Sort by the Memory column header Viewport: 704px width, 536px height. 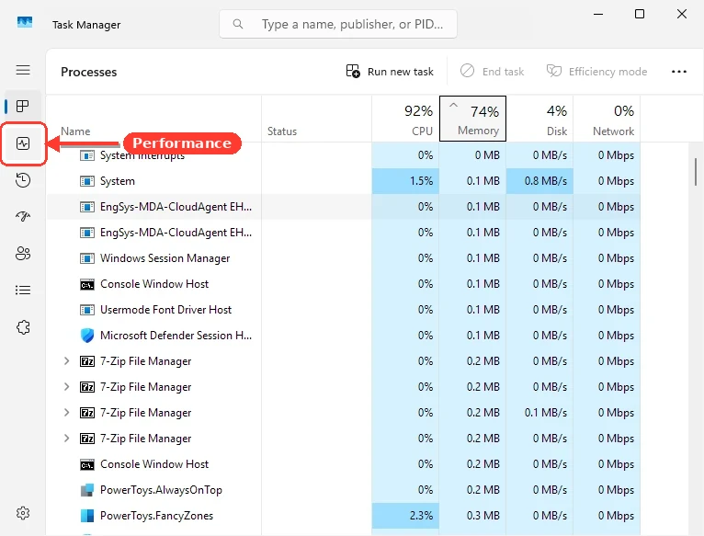(x=472, y=119)
